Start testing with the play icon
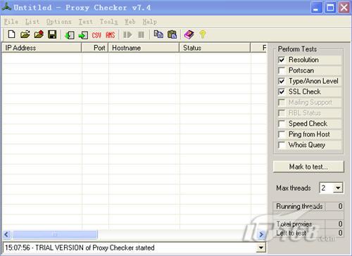The height and width of the screenshot is (256, 352). [x=127, y=35]
